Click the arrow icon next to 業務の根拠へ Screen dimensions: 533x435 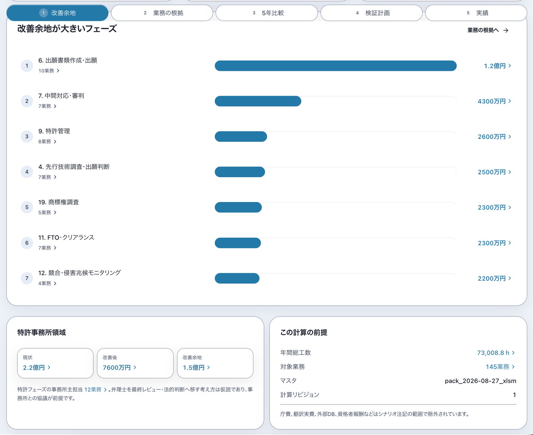point(506,30)
